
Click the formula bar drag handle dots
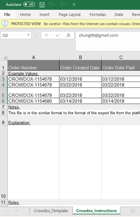[x=36, y=35]
